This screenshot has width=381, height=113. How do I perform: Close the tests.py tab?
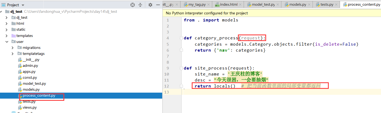coord(336,5)
